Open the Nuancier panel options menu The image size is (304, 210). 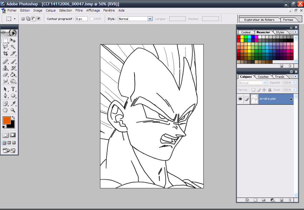pos(295,32)
